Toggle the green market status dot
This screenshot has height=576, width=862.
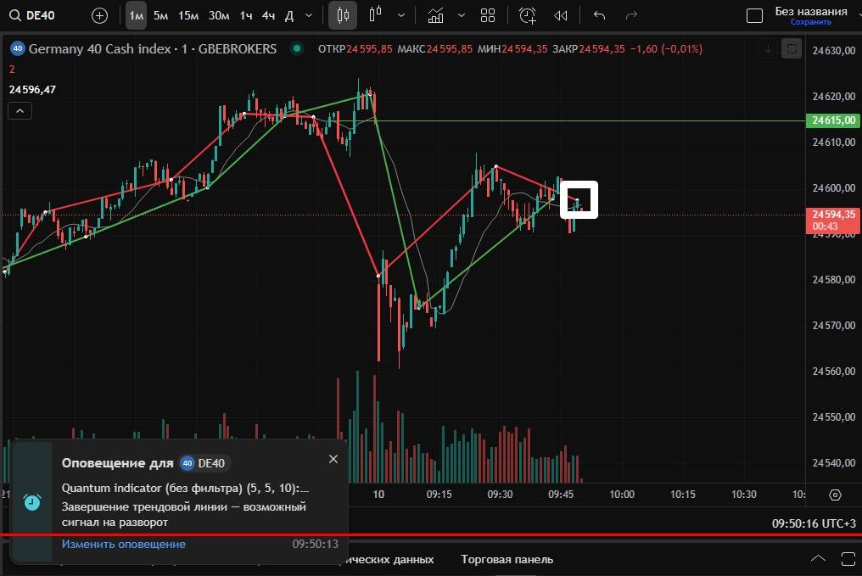point(297,49)
